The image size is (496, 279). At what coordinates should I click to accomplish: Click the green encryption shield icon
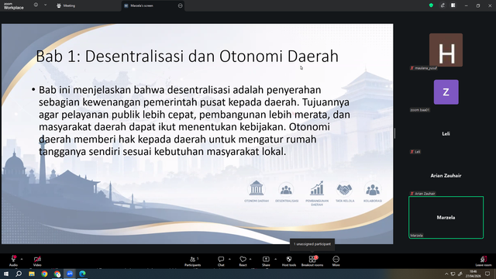(x=431, y=5)
